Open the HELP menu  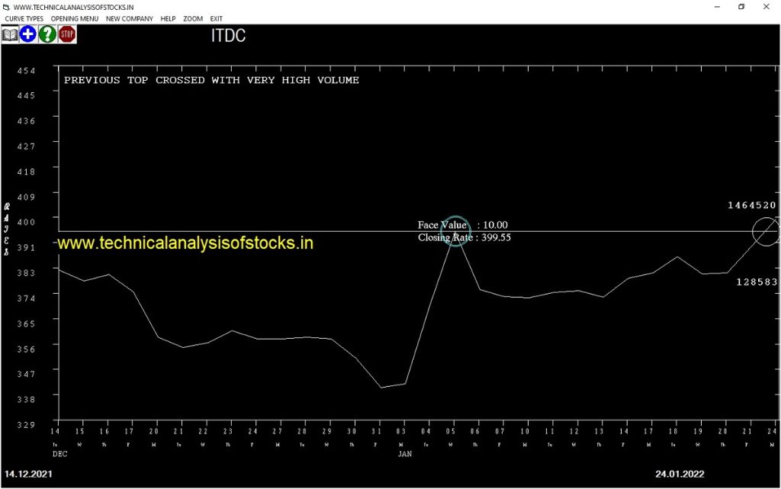pyautogui.click(x=168, y=18)
